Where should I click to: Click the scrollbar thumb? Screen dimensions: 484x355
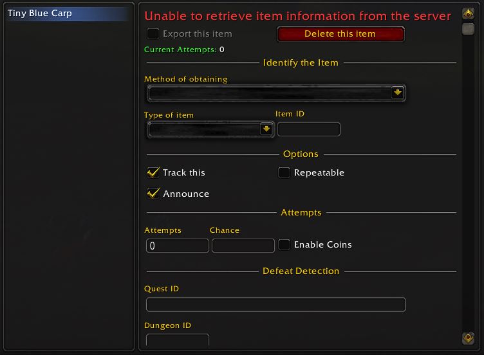point(469,29)
